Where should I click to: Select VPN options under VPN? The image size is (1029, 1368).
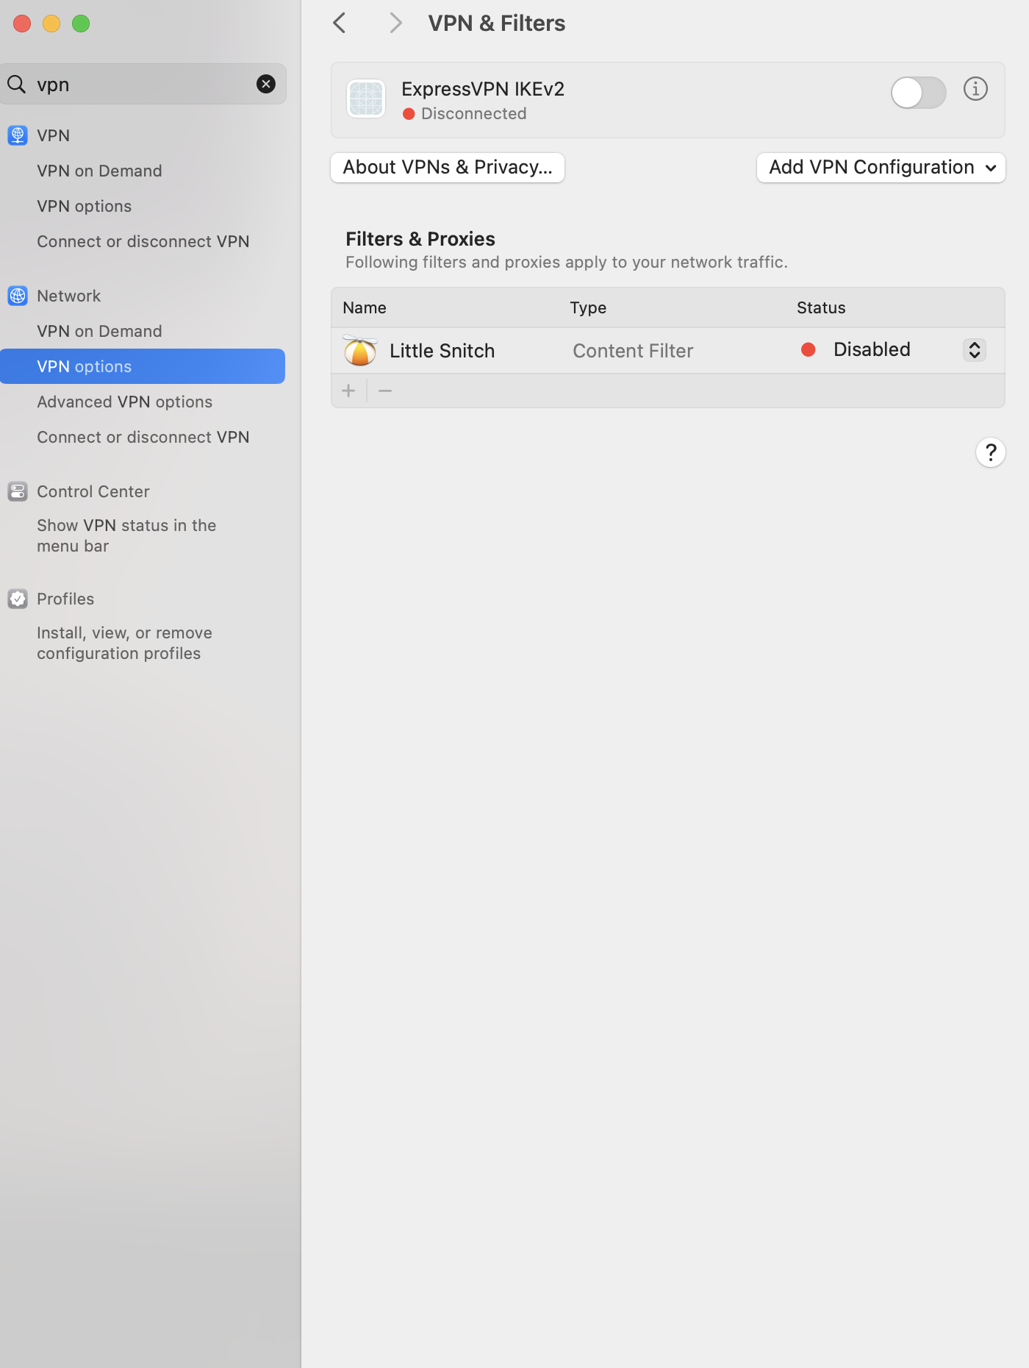pos(85,206)
